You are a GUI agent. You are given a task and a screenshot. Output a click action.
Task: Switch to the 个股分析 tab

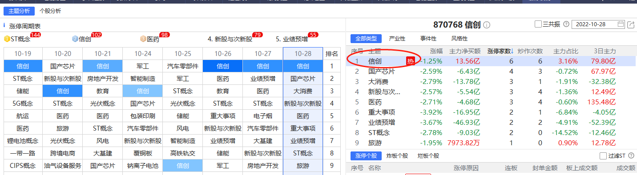[x=50, y=11]
